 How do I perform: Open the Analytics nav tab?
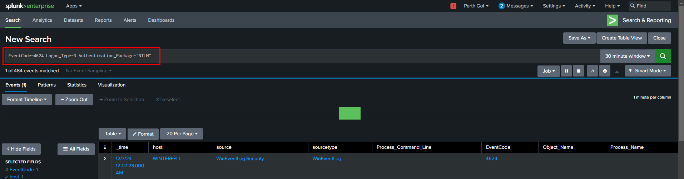coord(42,20)
